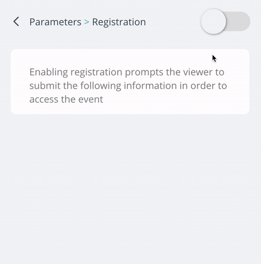
Task: Select the Registration breadcrumb title
Action: [119, 22]
